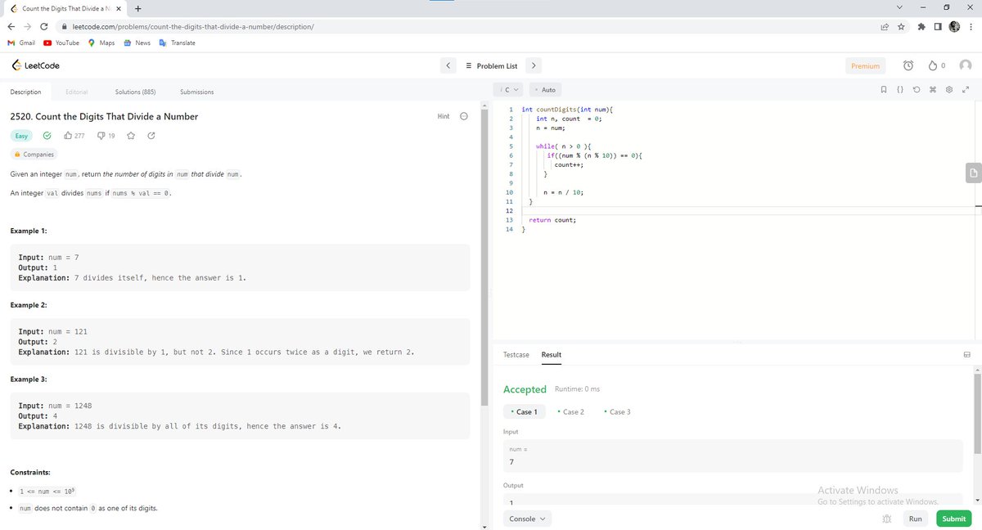Click the debugger bug icon
The width and height of the screenshot is (982, 530).
point(886,519)
